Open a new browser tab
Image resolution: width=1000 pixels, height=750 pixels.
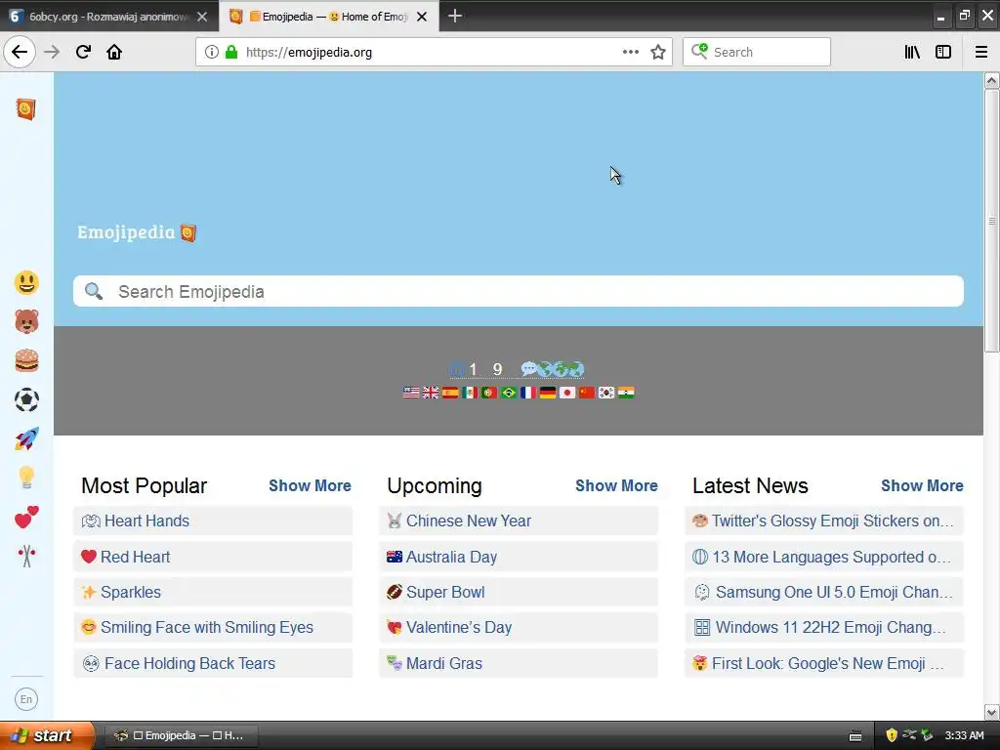pos(455,16)
